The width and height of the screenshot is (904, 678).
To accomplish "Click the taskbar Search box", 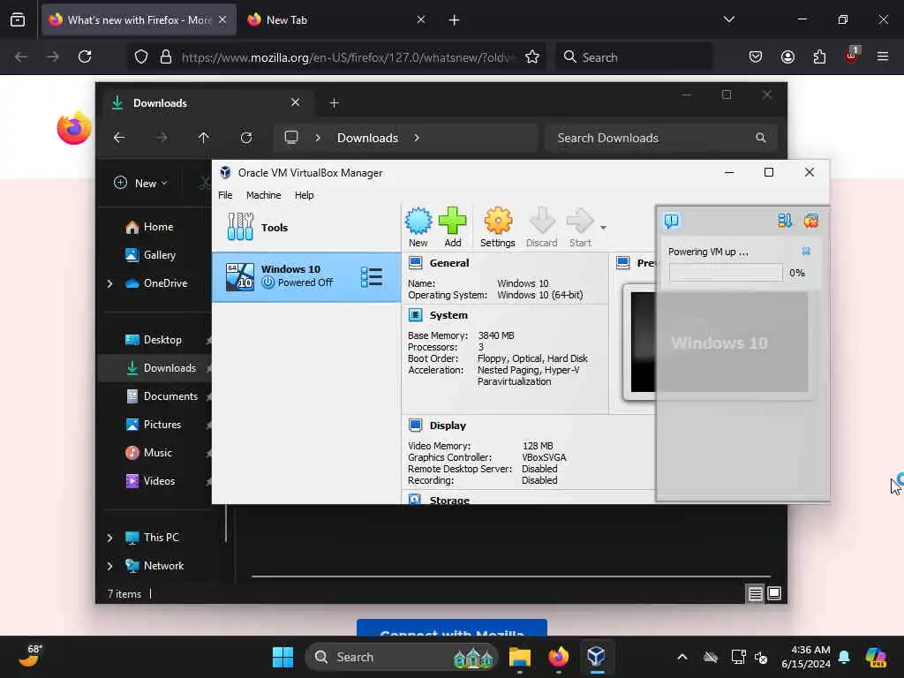I will 402,657.
